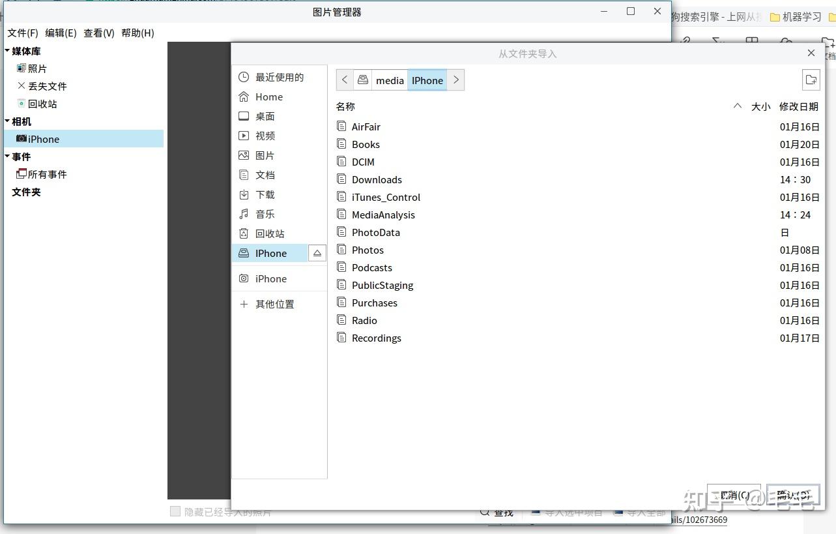Open 回收站 trash icon in the import dialog

(x=244, y=233)
